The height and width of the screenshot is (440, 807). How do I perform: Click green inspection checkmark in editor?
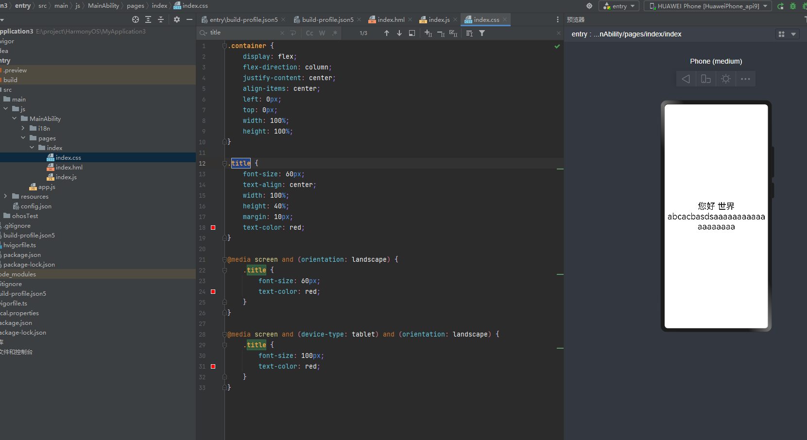tap(557, 46)
